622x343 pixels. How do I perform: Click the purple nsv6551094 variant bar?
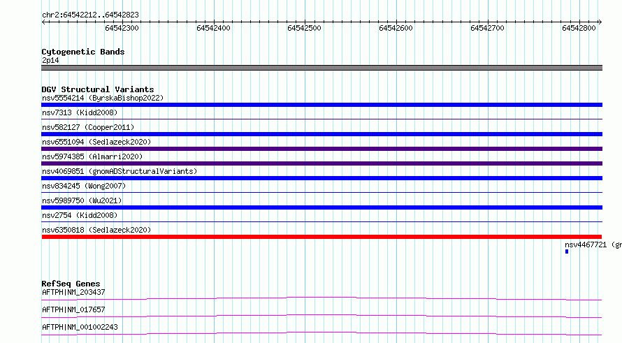[x=321, y=149]
